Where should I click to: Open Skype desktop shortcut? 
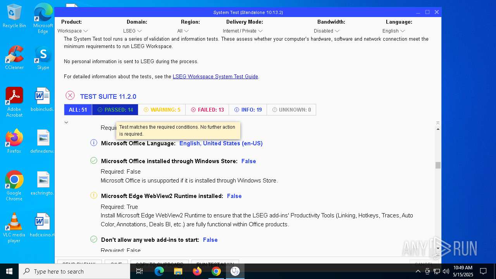click(43, 58)
